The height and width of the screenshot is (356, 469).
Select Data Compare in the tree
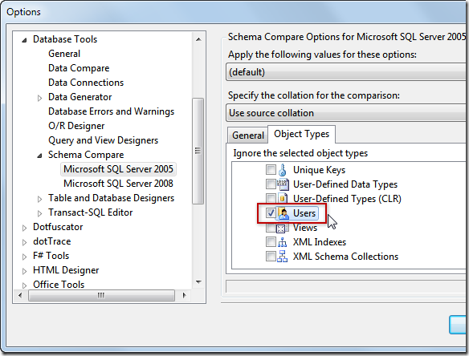(79, 68)
